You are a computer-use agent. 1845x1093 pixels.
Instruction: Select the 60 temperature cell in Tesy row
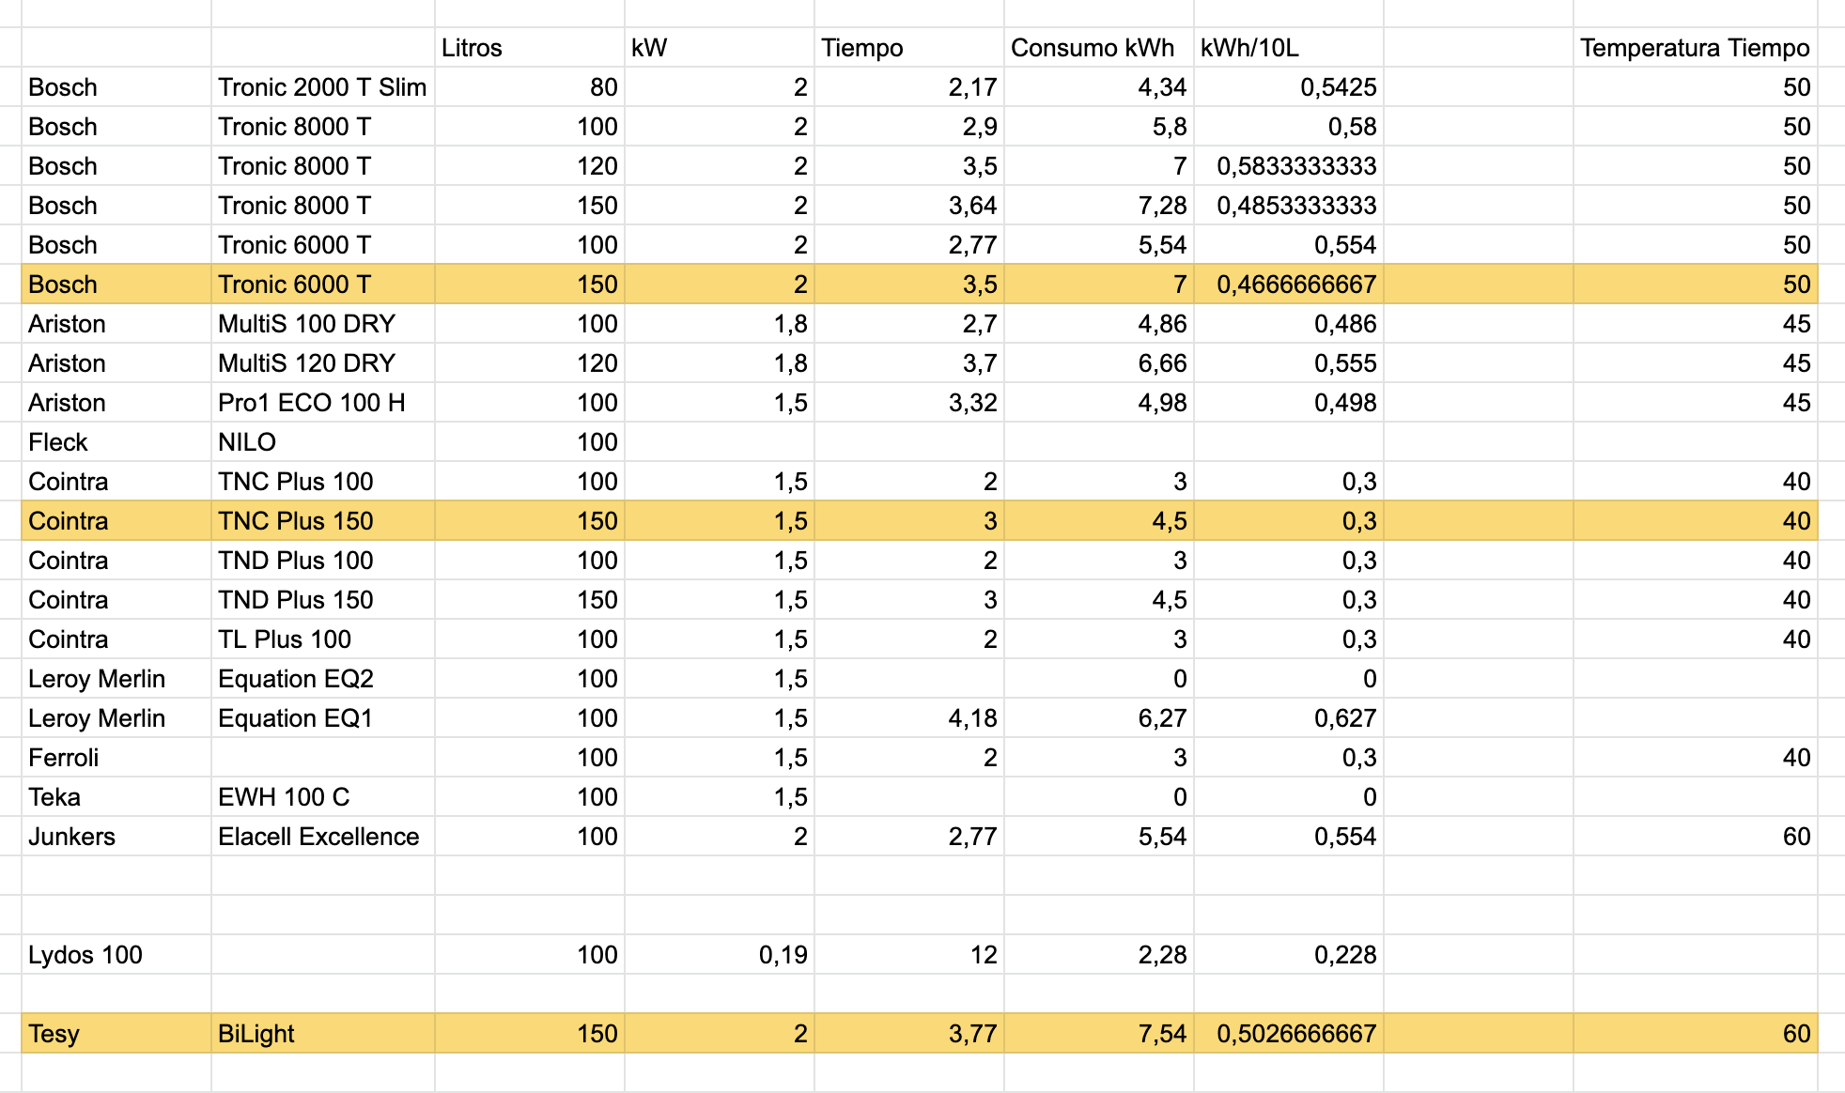click(x=1696, y=1034)
